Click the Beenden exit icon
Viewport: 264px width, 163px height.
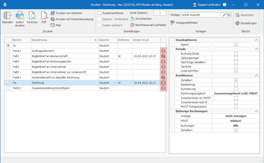point(7,15)
